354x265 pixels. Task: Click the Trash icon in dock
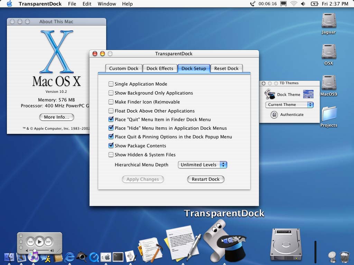coord(345,256)
